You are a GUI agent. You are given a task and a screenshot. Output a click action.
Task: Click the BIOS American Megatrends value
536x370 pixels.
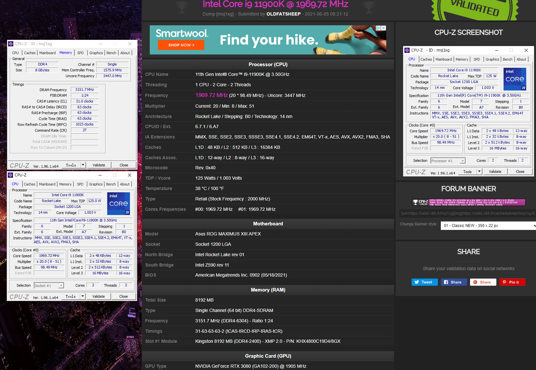241,275
